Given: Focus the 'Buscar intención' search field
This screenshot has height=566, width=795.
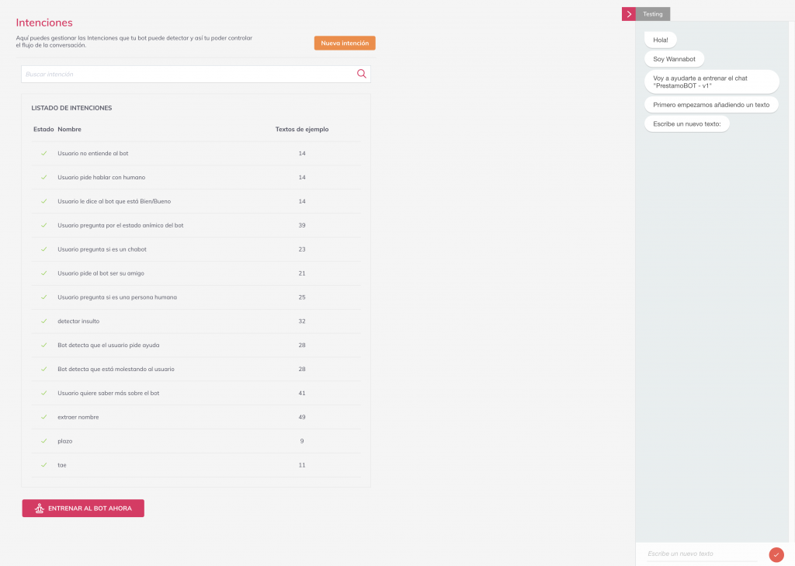Looking at the screenshot, I should point(186,74).
